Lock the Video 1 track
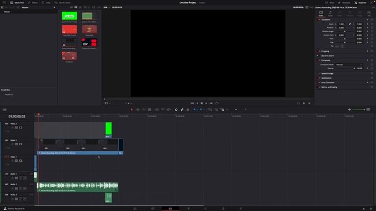The width and height of the screenshot is (376, 211). tap(12, 161)
